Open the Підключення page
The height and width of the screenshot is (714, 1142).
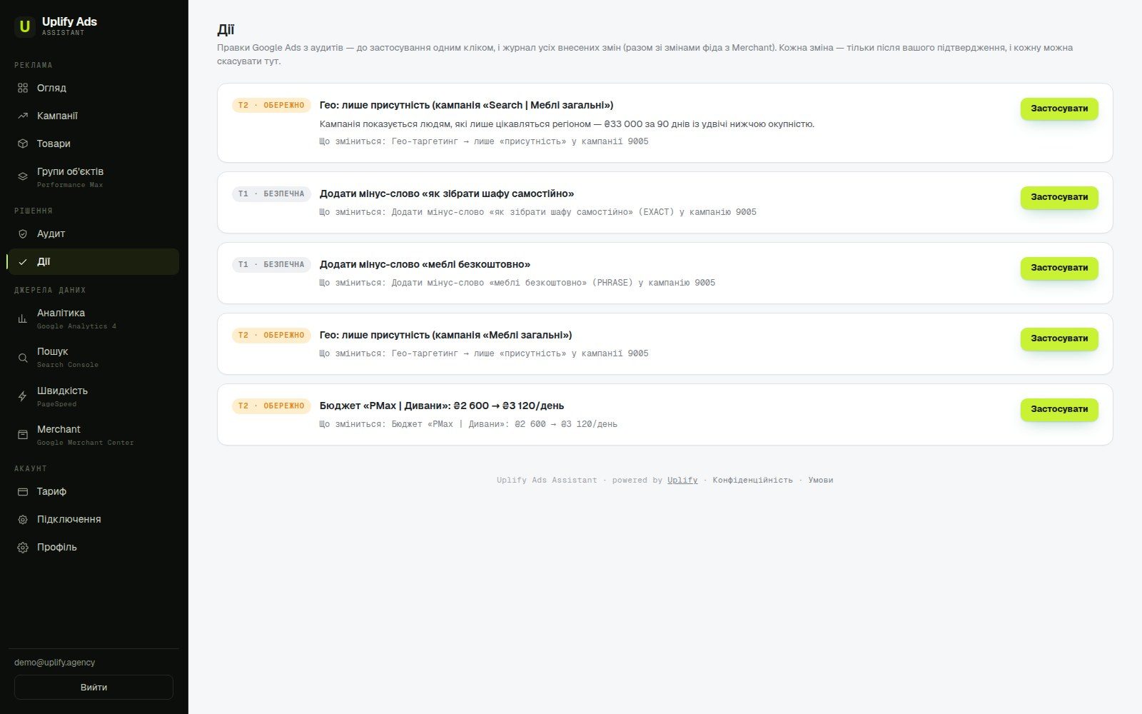(94, 519)
